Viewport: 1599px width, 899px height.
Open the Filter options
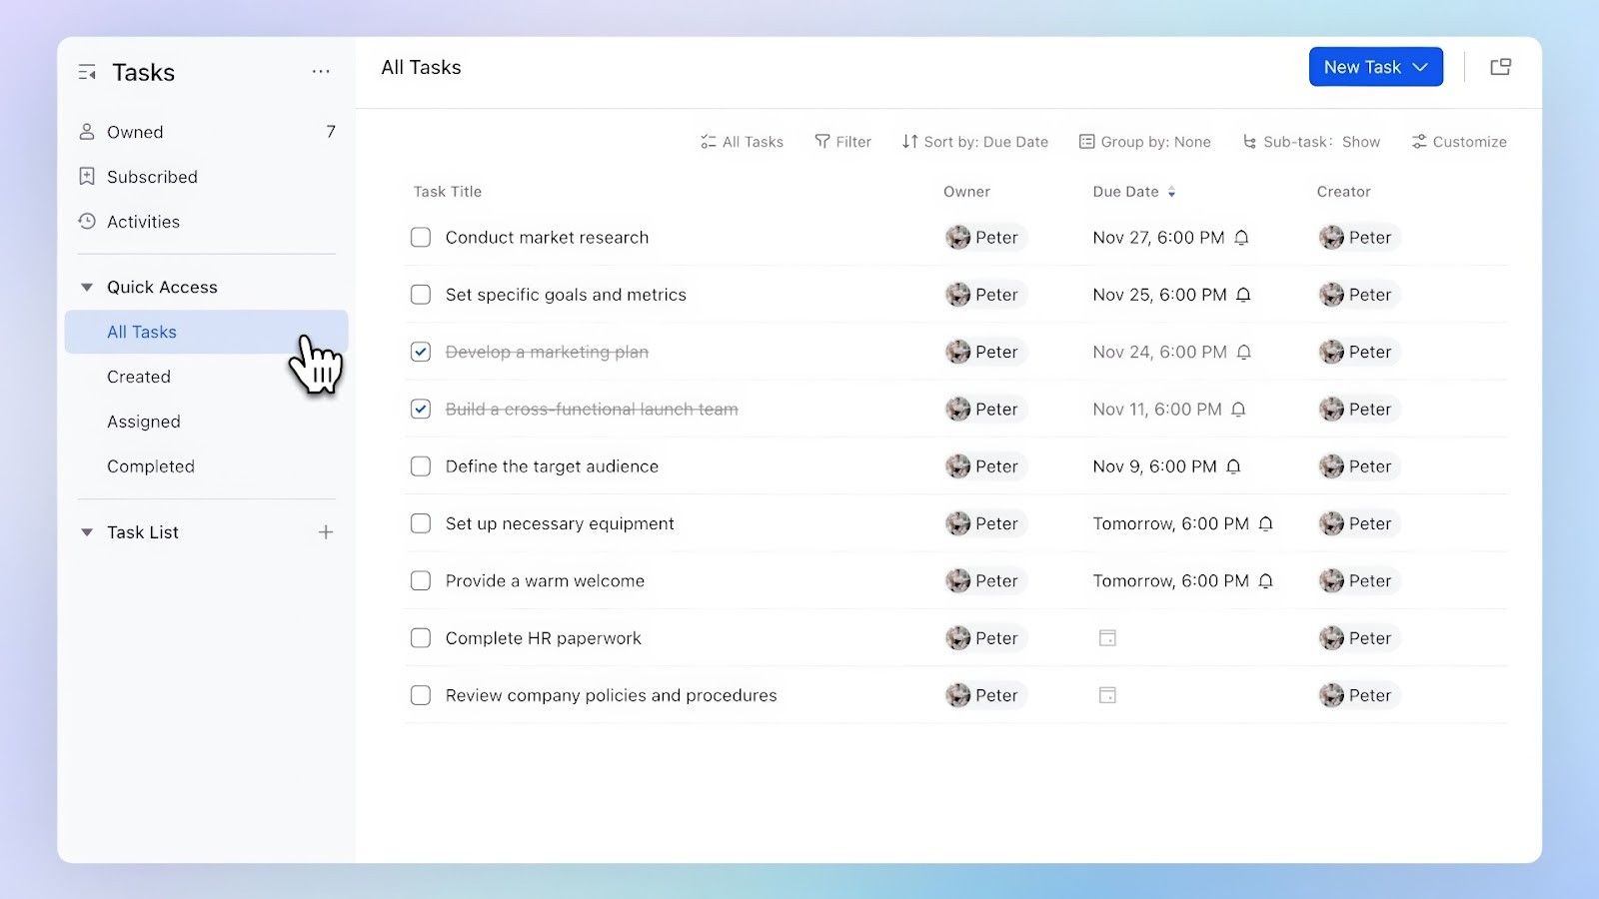click(842, 141)
